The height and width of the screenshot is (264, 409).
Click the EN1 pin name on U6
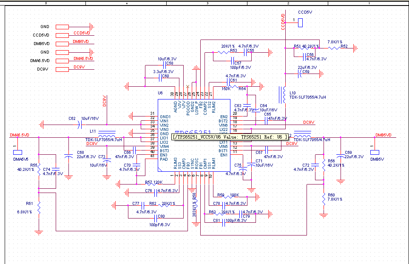click(224, 155)
